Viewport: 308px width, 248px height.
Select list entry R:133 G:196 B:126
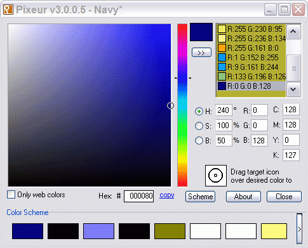(x=251, y=77)
